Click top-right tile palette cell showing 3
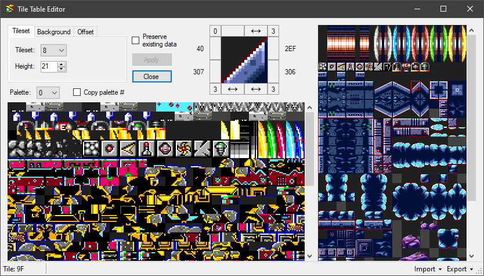Screen dimensions: 484x276 tap(273, 31)
